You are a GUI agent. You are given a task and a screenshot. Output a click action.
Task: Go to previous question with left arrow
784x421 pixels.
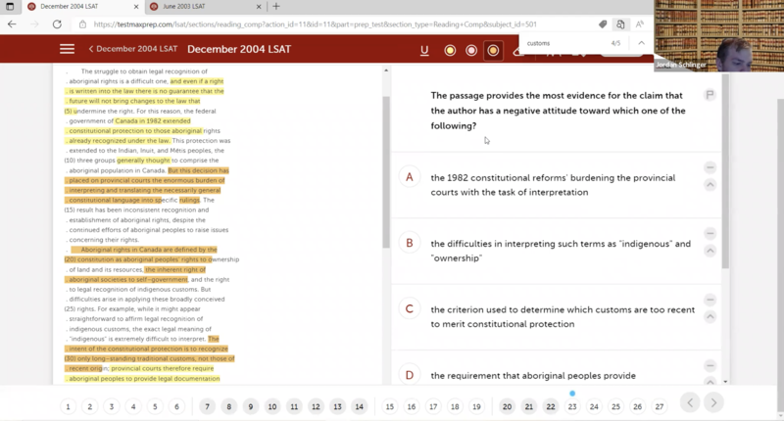690,402
